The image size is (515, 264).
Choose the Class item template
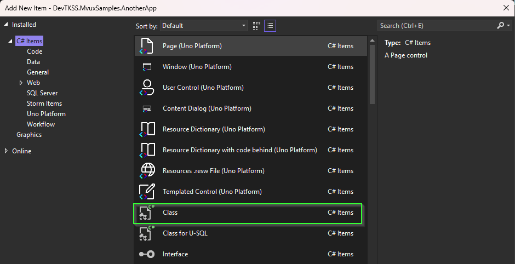[248, 213]
